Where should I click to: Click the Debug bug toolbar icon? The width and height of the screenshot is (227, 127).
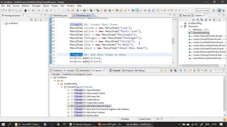[x=78, y=10]
